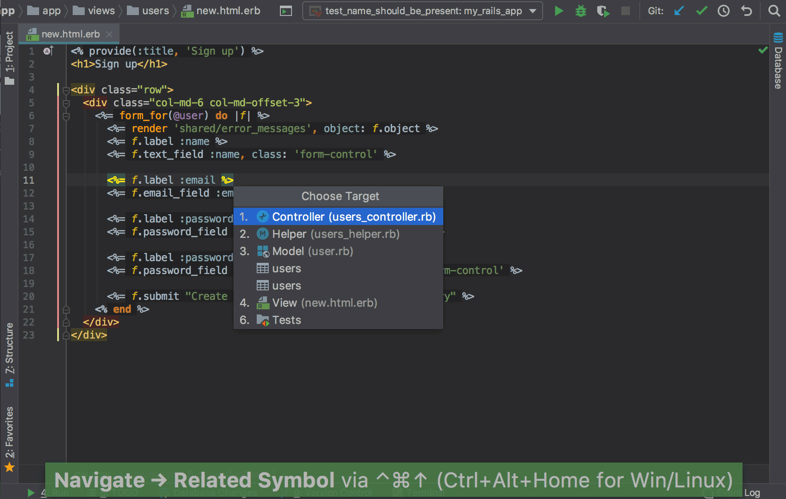This screenshot has width=786, height=499.
Task: Run with coverage via the shield icon
Action: (x=603, y=11)
